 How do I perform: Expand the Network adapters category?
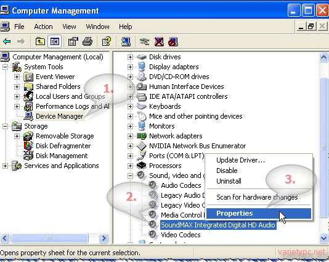(130, 136)
